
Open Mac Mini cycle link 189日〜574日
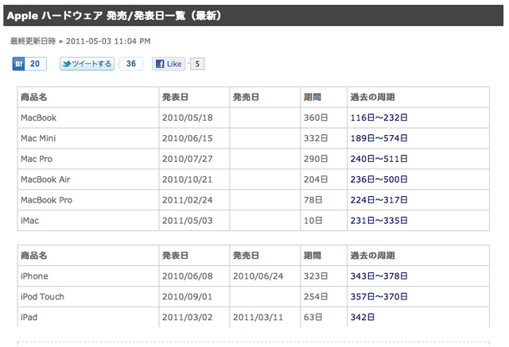379,138
